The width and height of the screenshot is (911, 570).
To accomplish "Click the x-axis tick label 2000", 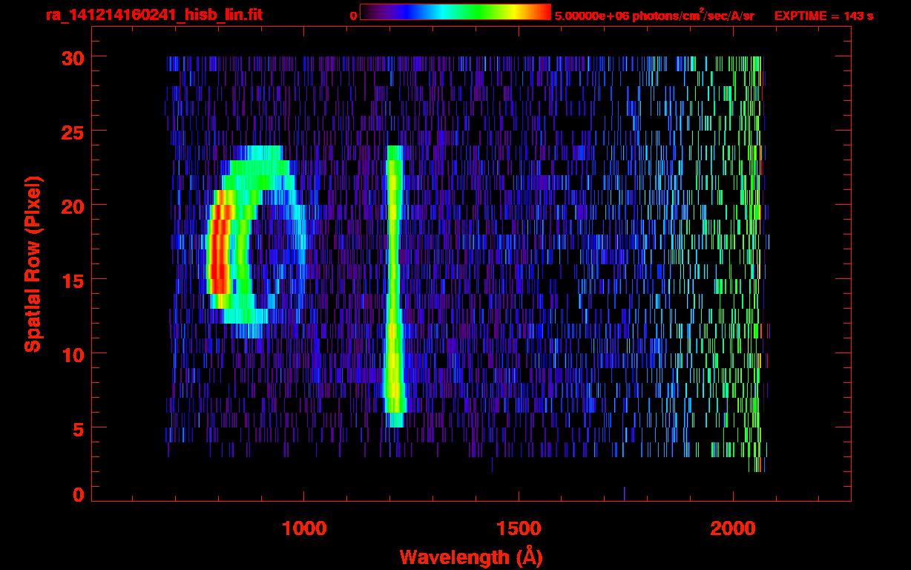I will click(733, 528).
